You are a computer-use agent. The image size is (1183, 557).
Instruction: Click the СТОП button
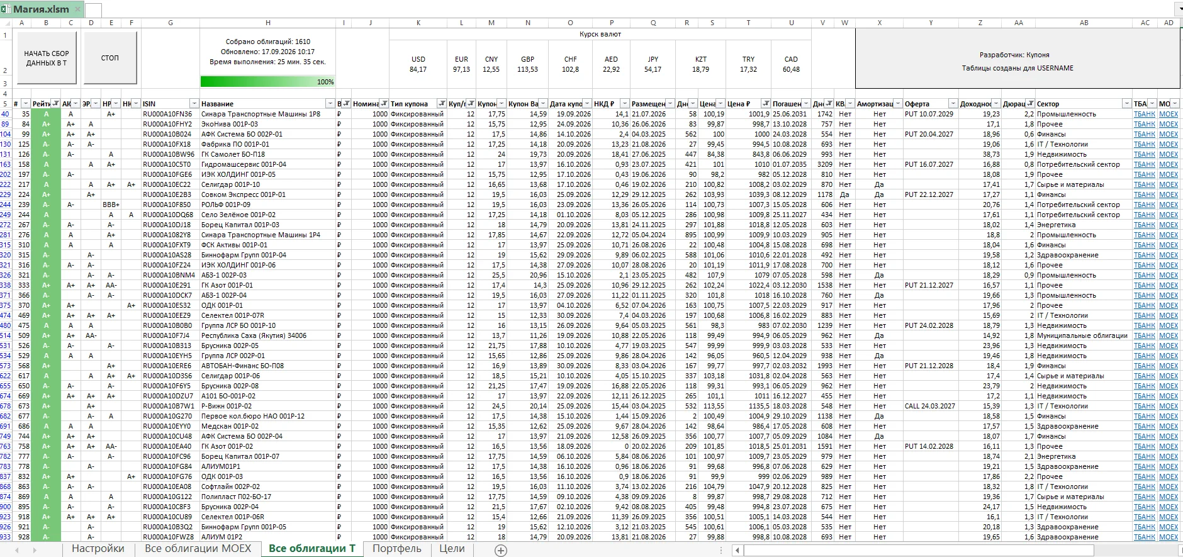[x=110, y=58]
